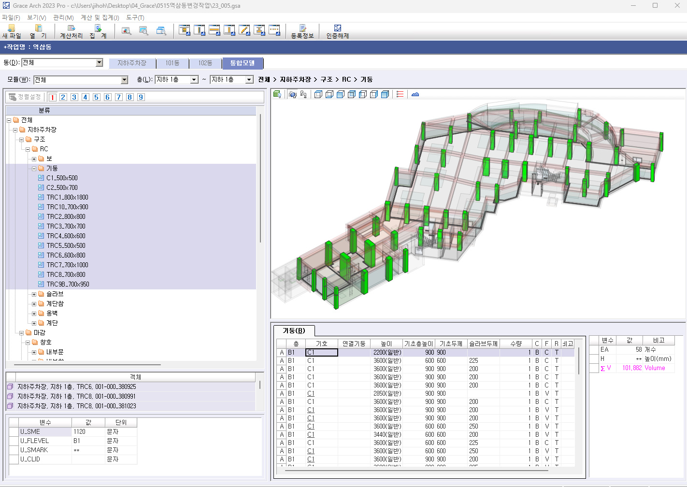Open a file with 열기 icon
This screenshot has width=687, height=487.
38,32
